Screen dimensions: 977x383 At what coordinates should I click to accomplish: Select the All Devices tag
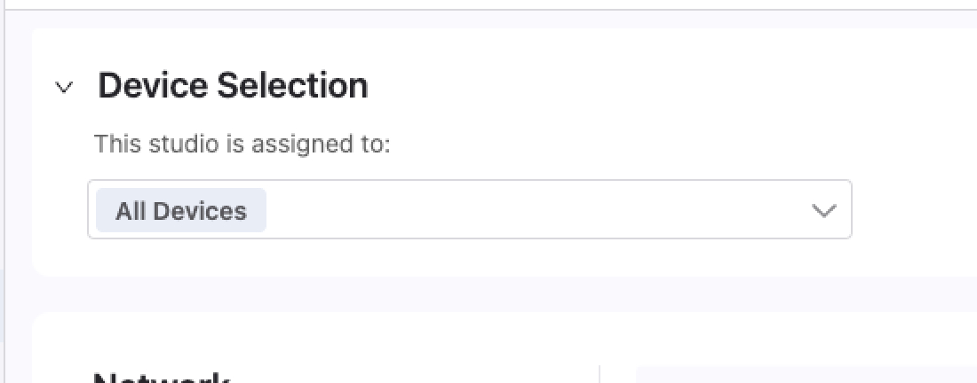tap(181, 210)
